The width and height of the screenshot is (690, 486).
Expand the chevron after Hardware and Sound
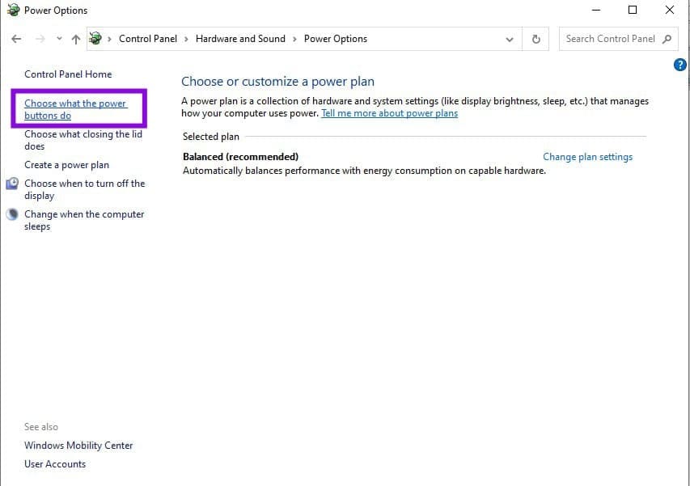pyautogui.click(x=294, y=39)
